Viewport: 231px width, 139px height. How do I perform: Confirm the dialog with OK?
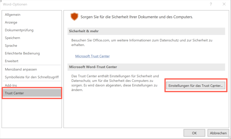[194, 133]
